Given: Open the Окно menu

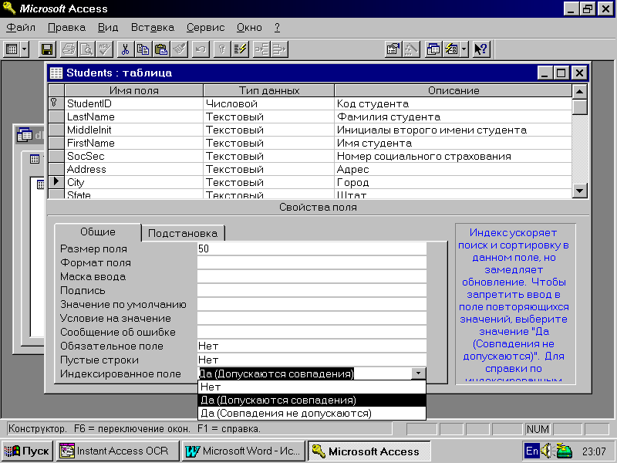Looking at the screenshot, I should [249, 28].
